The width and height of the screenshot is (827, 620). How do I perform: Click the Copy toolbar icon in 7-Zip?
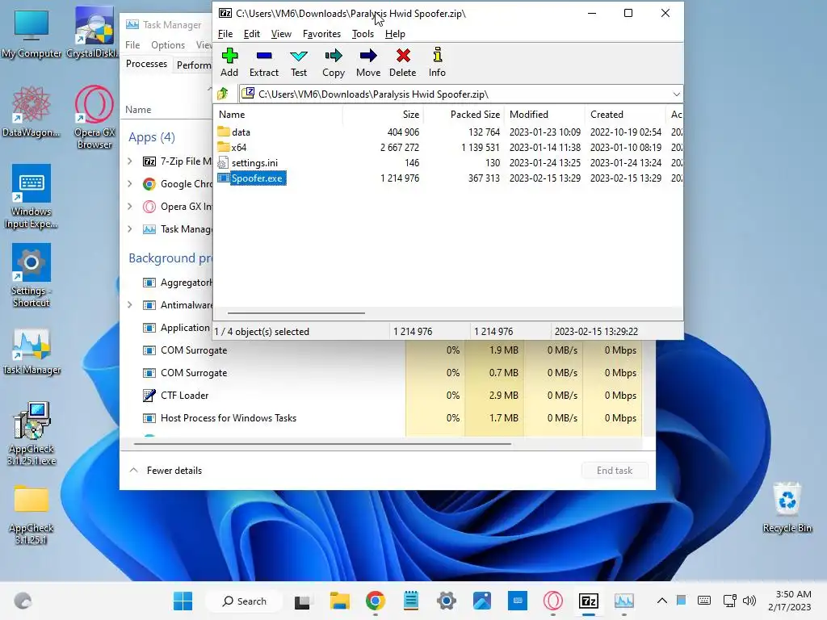334,62
